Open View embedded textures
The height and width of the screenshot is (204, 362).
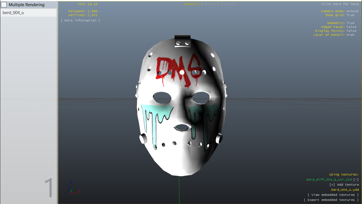pos(333,195)
